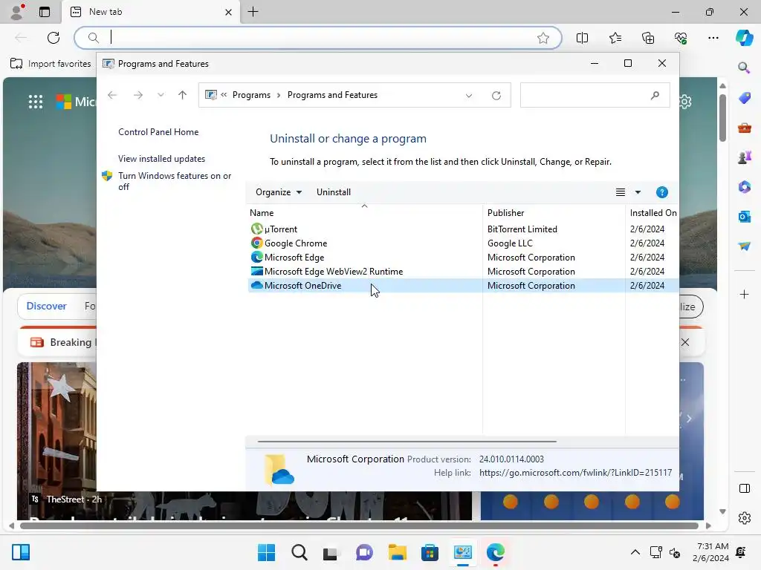This screenshot has height=570, width=761.
Task: Open File Explorer from taskbar
Action: (x=397, y=552)
